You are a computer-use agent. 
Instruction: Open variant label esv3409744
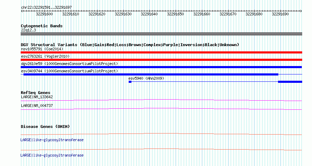(x=69, y=71)
